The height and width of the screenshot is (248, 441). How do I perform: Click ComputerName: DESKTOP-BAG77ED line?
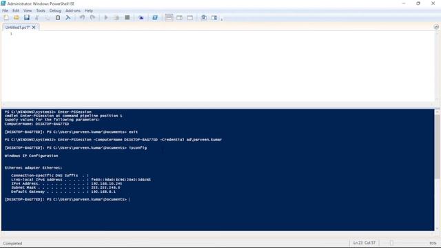click(x=37, y=124)
